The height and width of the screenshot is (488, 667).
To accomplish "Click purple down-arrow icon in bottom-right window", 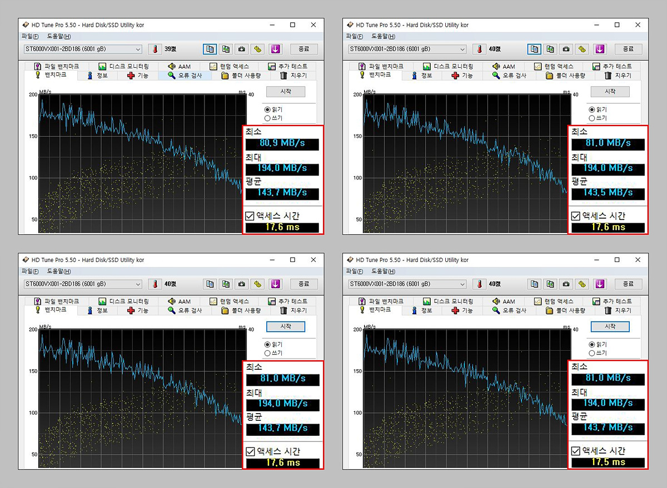I will 600,284.
